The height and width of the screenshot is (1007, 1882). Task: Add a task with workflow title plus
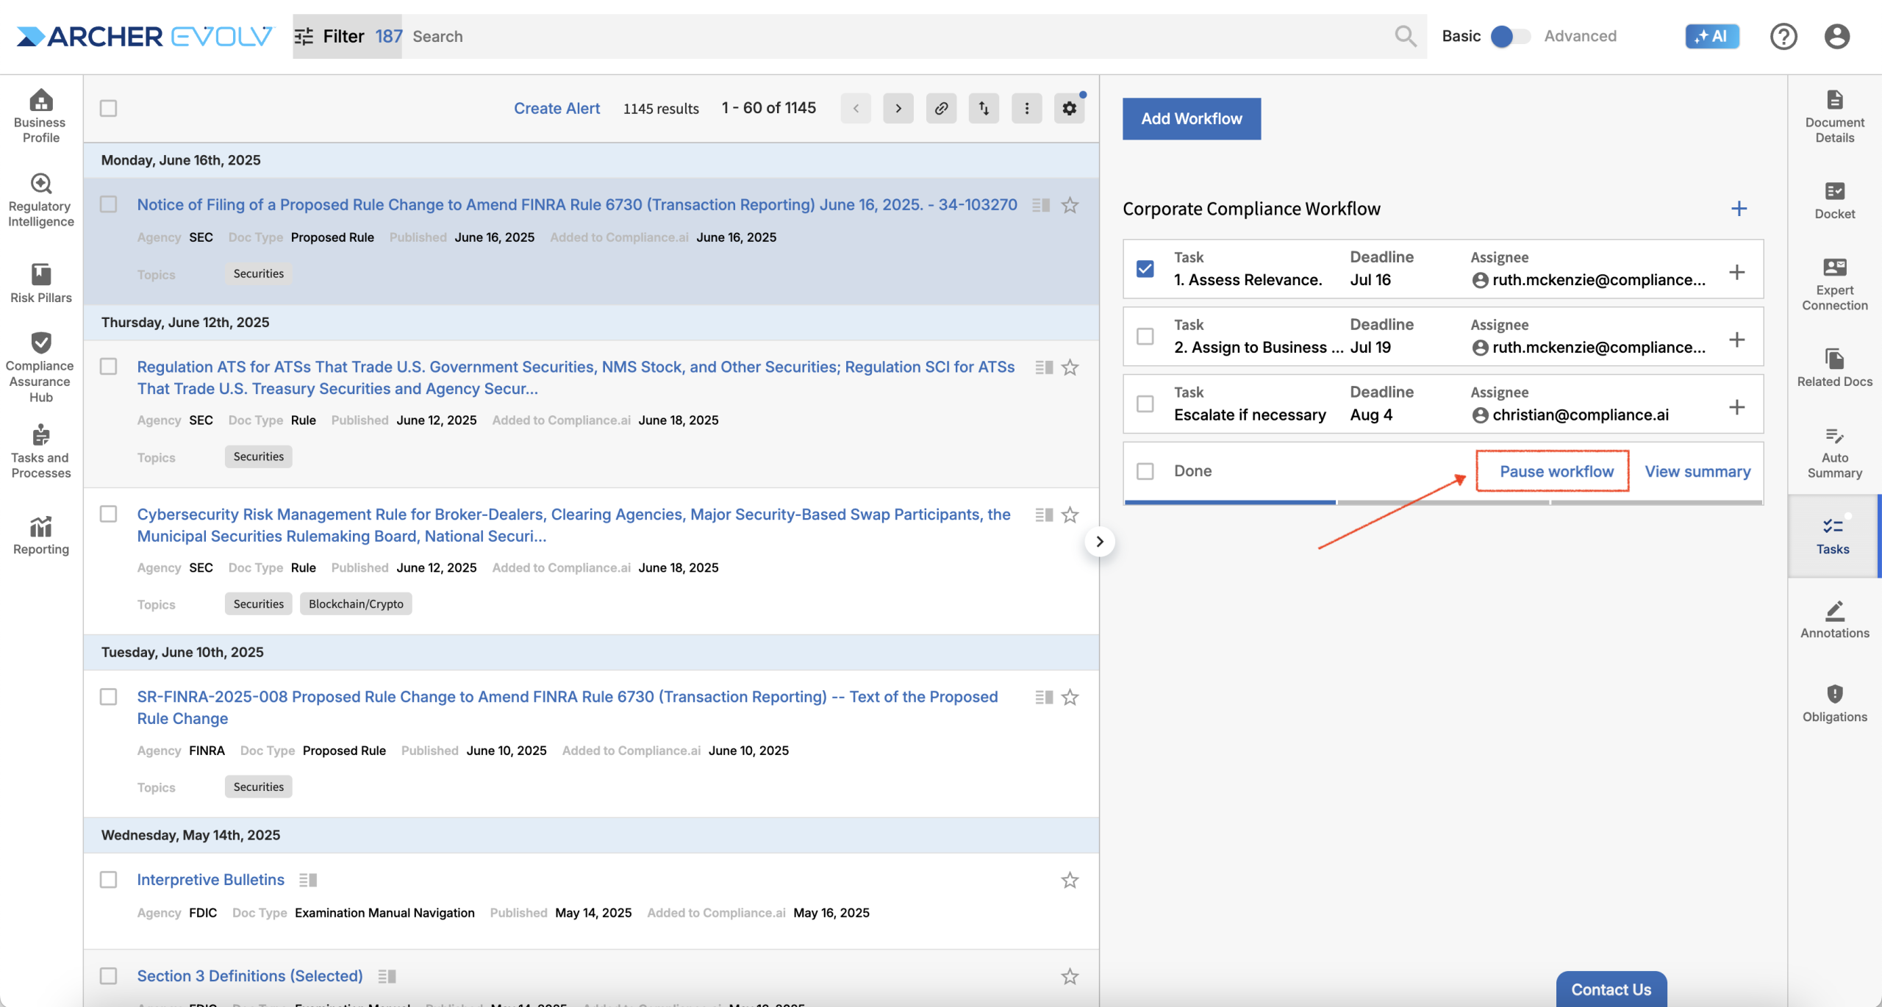pos(1739,209)
